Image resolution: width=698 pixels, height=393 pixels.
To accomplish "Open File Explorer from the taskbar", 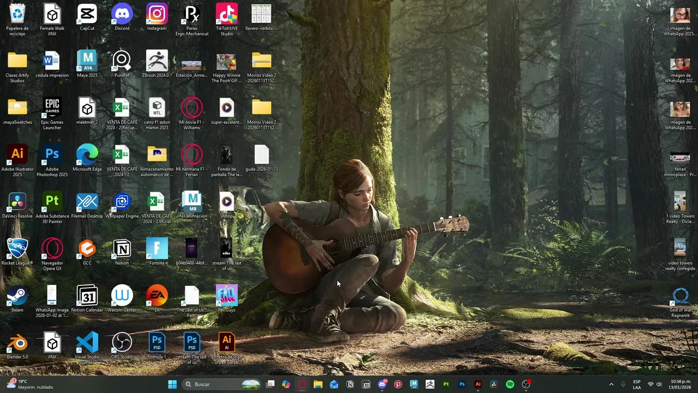I will pos(318,384).
